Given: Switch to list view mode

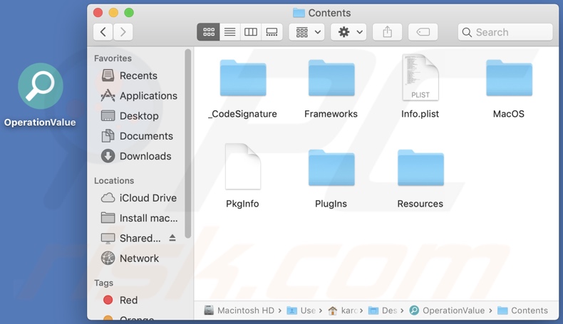Looking at the screenshot, I should click(229, 32).
